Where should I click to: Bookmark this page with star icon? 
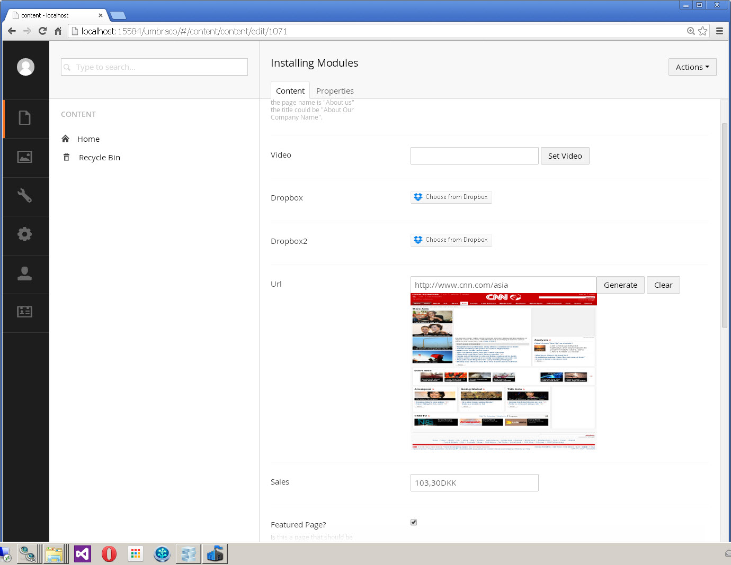703,31
